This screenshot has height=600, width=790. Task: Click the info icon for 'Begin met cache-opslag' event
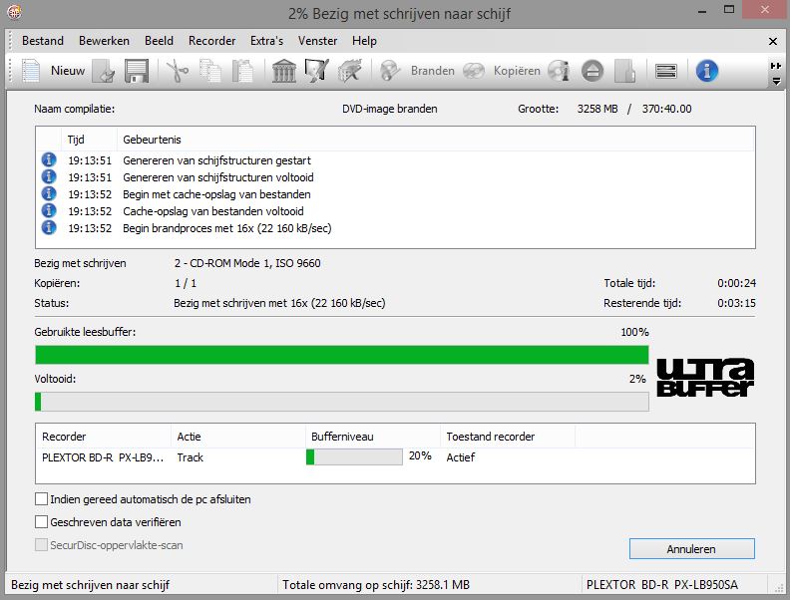click(48, 193)
